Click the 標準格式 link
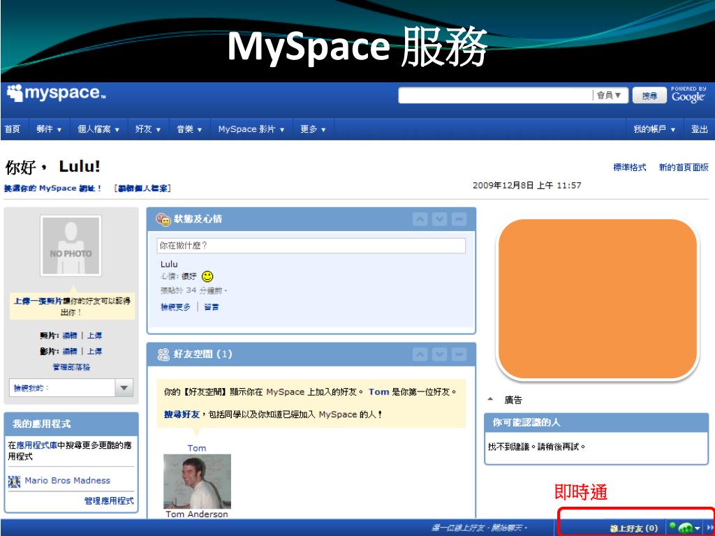Image resolution: width=715 pixels, height=536 pixels. pos(630,167)
